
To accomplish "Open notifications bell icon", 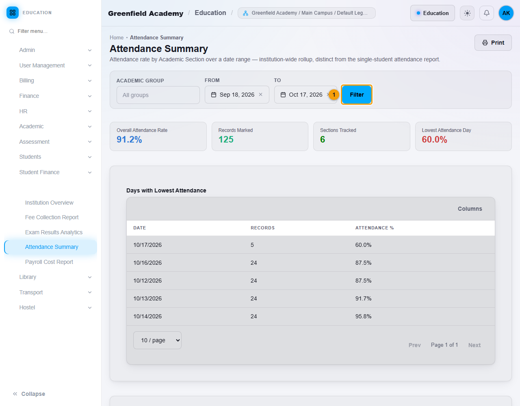I will click(487, 13).
